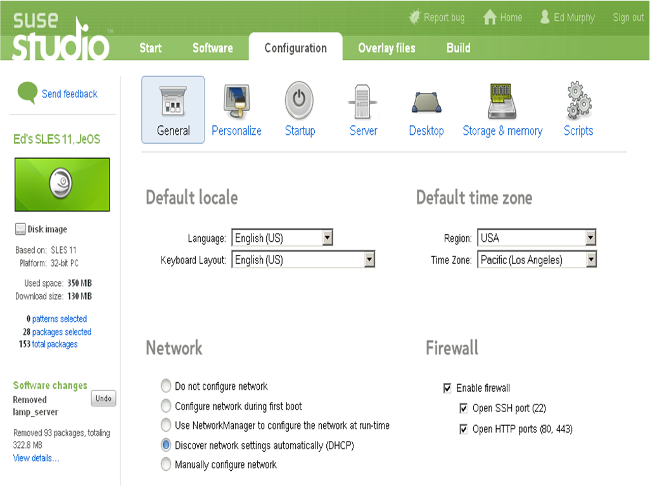The image size is (650, 486).
Task: Open the Region dropdown
Action: pos(537,237)
